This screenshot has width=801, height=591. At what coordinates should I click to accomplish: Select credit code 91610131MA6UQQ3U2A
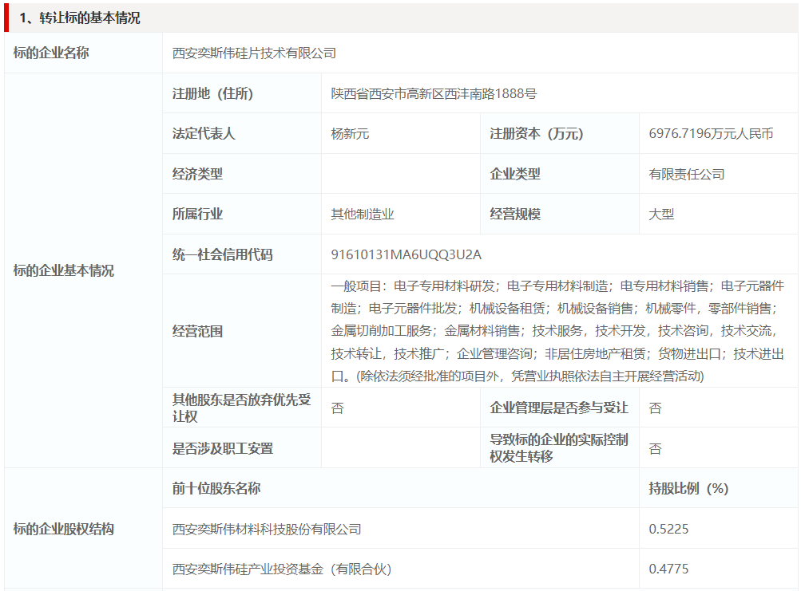coord(406,254)
